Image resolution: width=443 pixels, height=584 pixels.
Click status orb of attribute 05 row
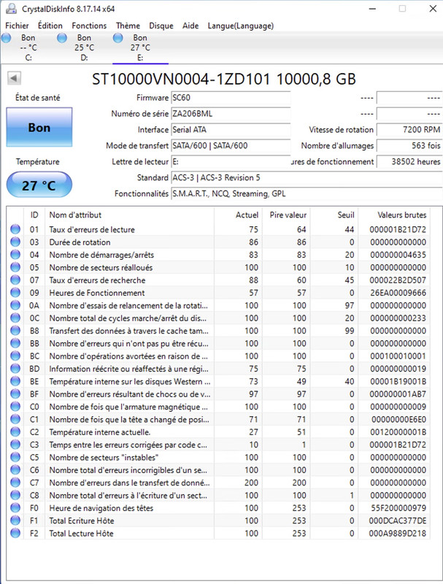point(15,267)
